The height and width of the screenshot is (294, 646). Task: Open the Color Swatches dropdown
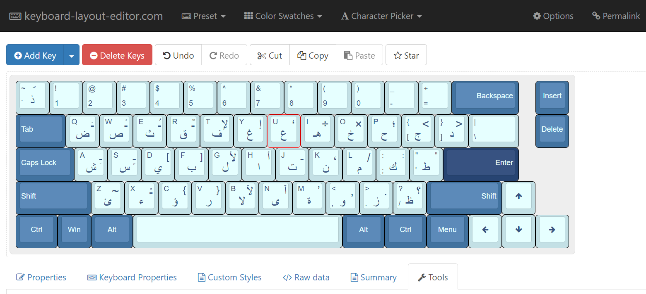coord(283,16)
